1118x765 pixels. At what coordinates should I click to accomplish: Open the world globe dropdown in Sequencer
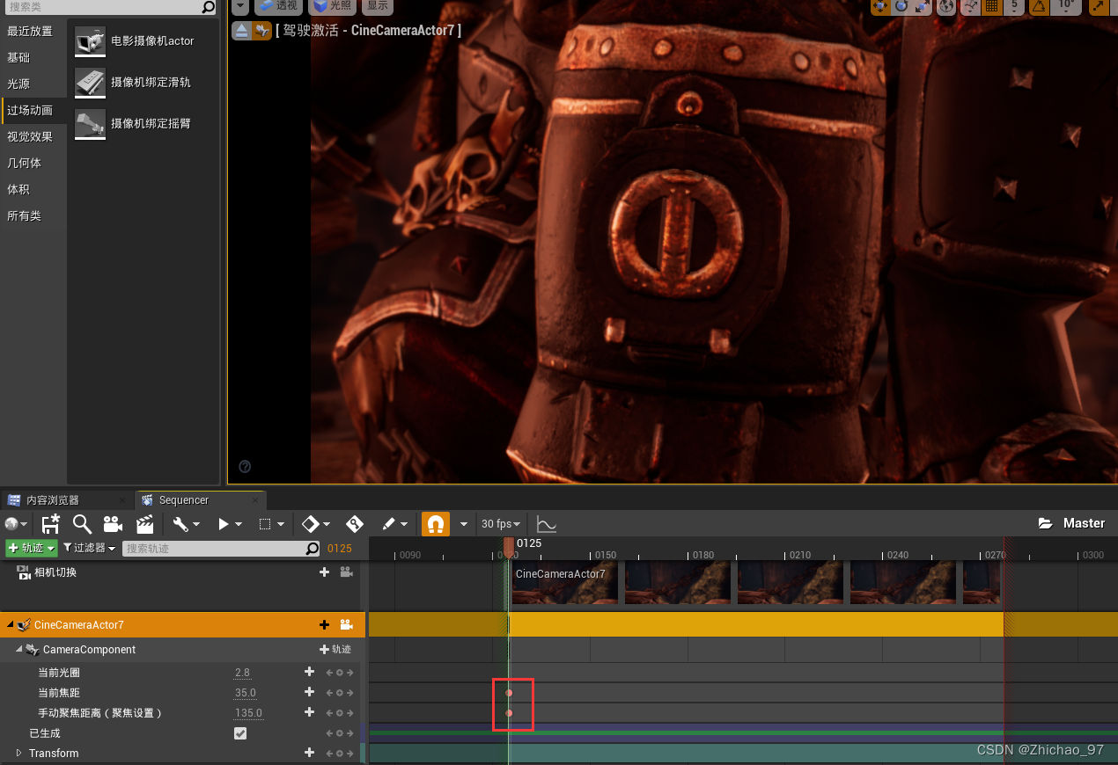pos(15,524)
